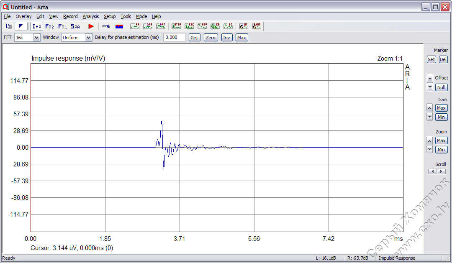The image size is (452, 263).
Task: Show the STEP response icon
Action: (x=176, y=26)
